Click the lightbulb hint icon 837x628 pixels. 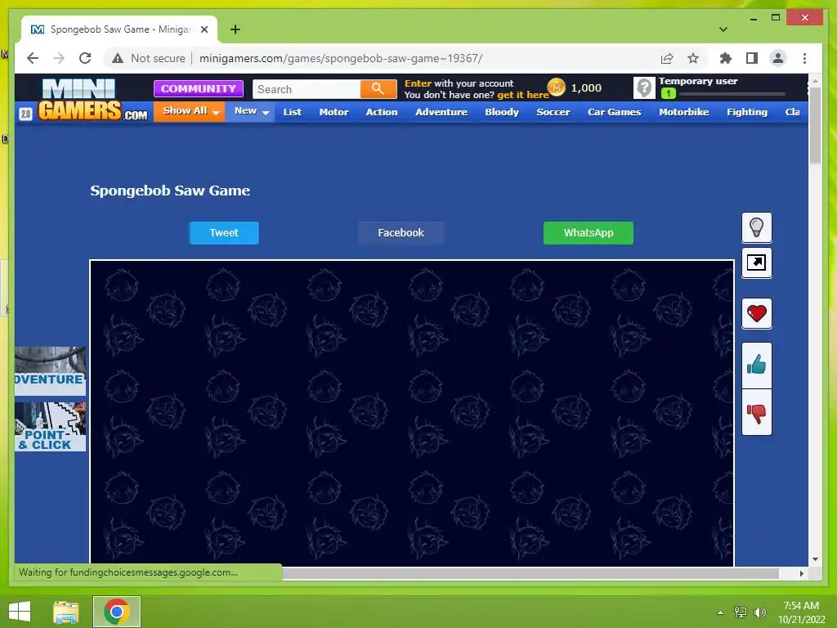point(756,227)
